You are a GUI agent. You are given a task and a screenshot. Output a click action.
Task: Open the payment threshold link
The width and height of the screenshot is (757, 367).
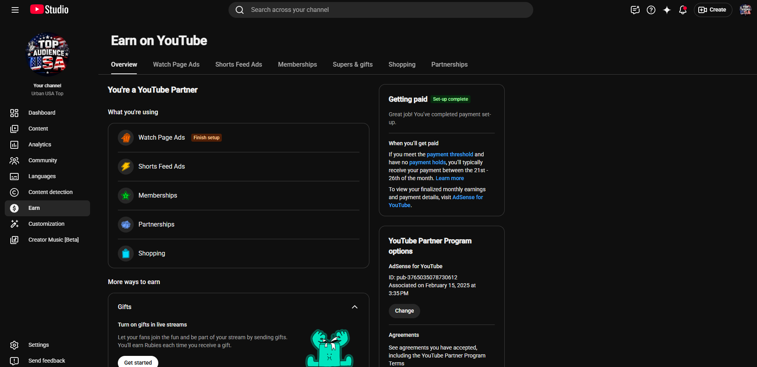click(450, 154)
